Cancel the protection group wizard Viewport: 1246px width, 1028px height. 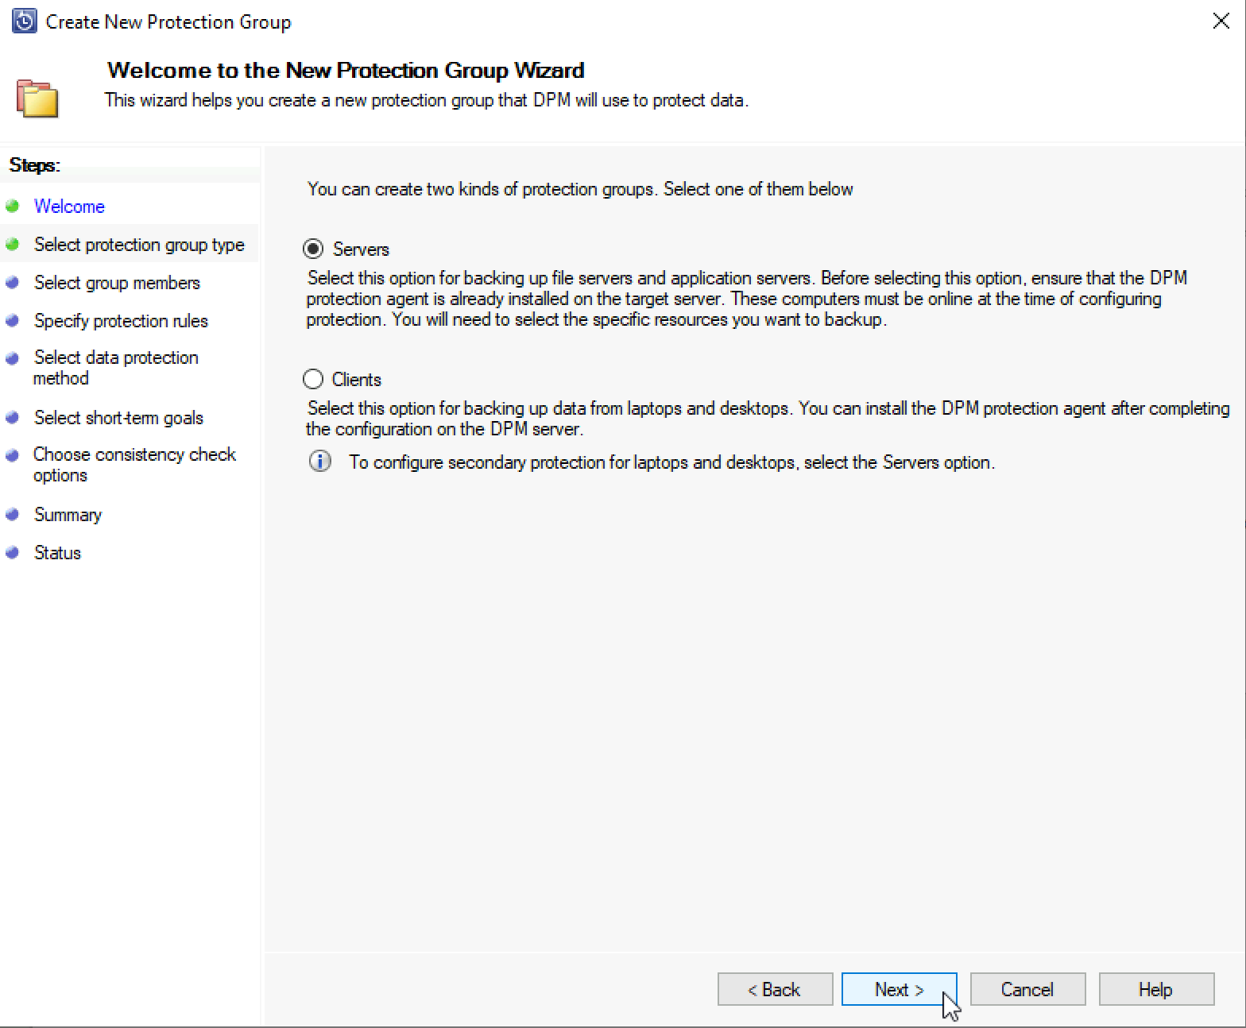point(1027,989)
